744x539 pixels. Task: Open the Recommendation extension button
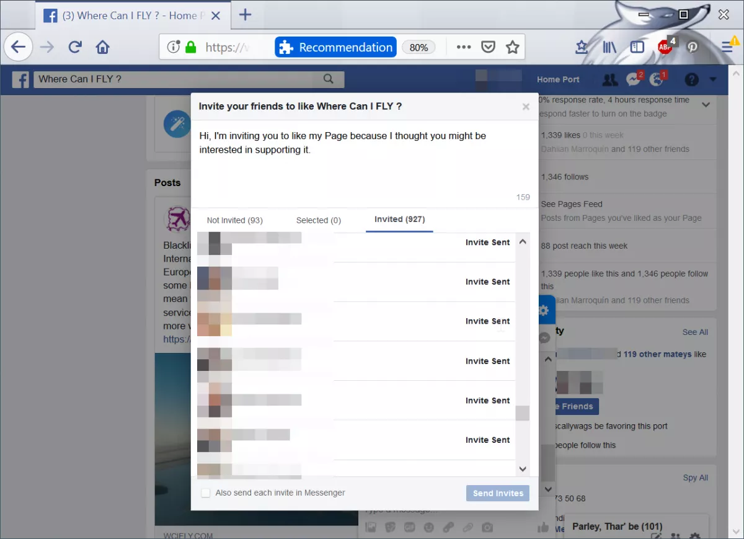coord(335,47)
